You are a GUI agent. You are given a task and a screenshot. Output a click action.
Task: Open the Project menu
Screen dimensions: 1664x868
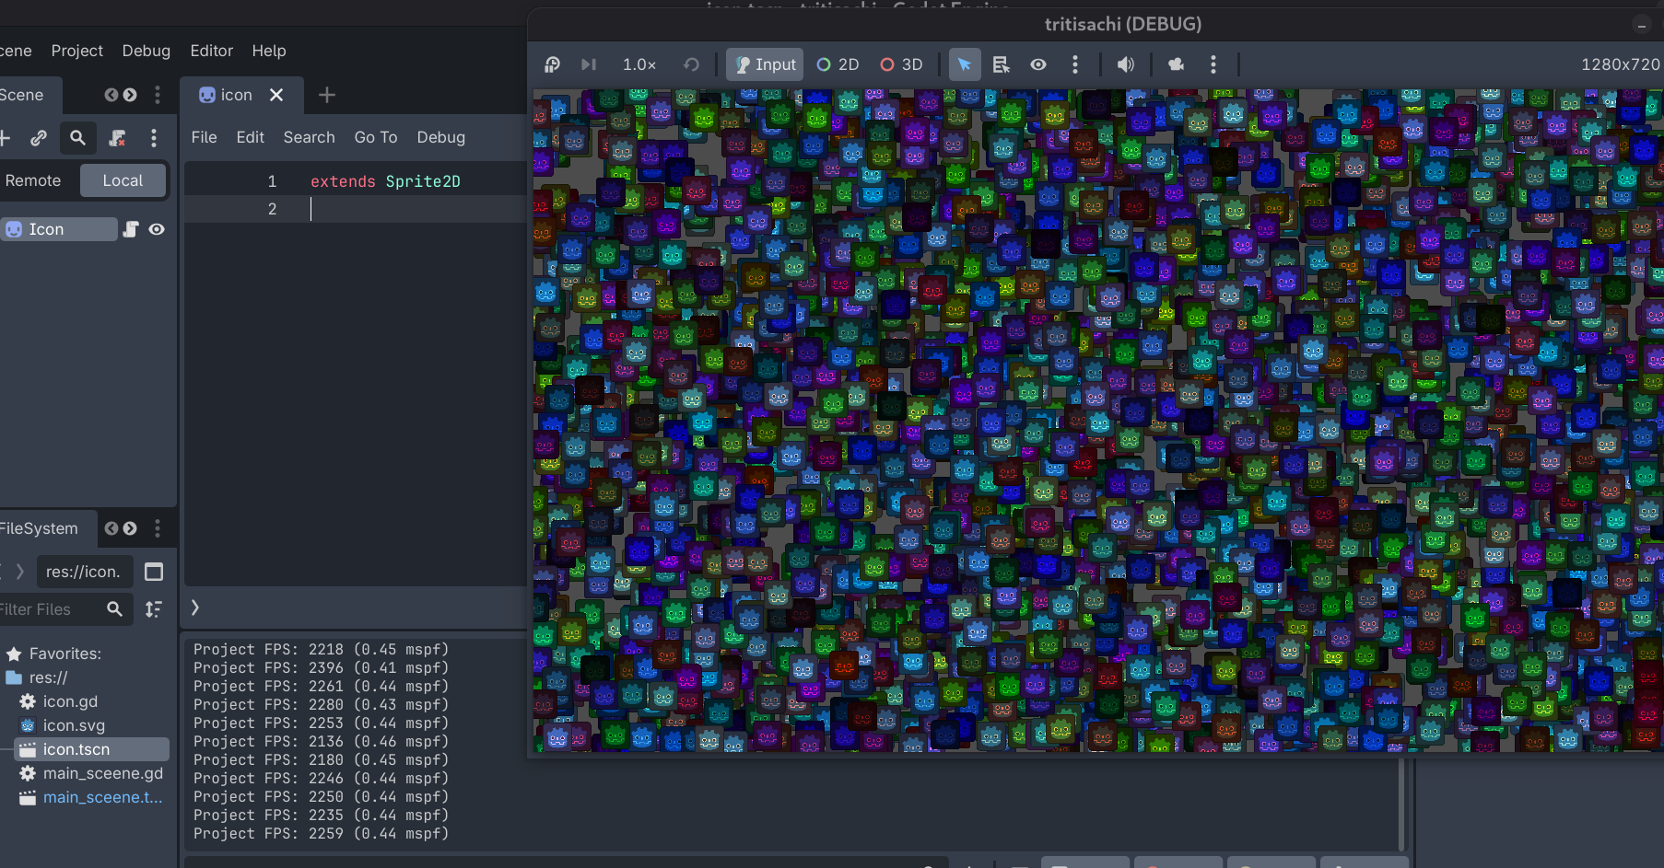77,51
